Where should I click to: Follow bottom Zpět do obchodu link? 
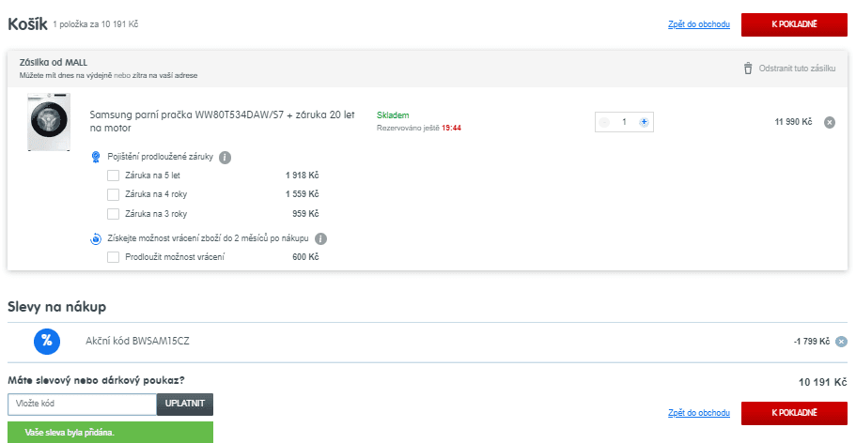699,413
